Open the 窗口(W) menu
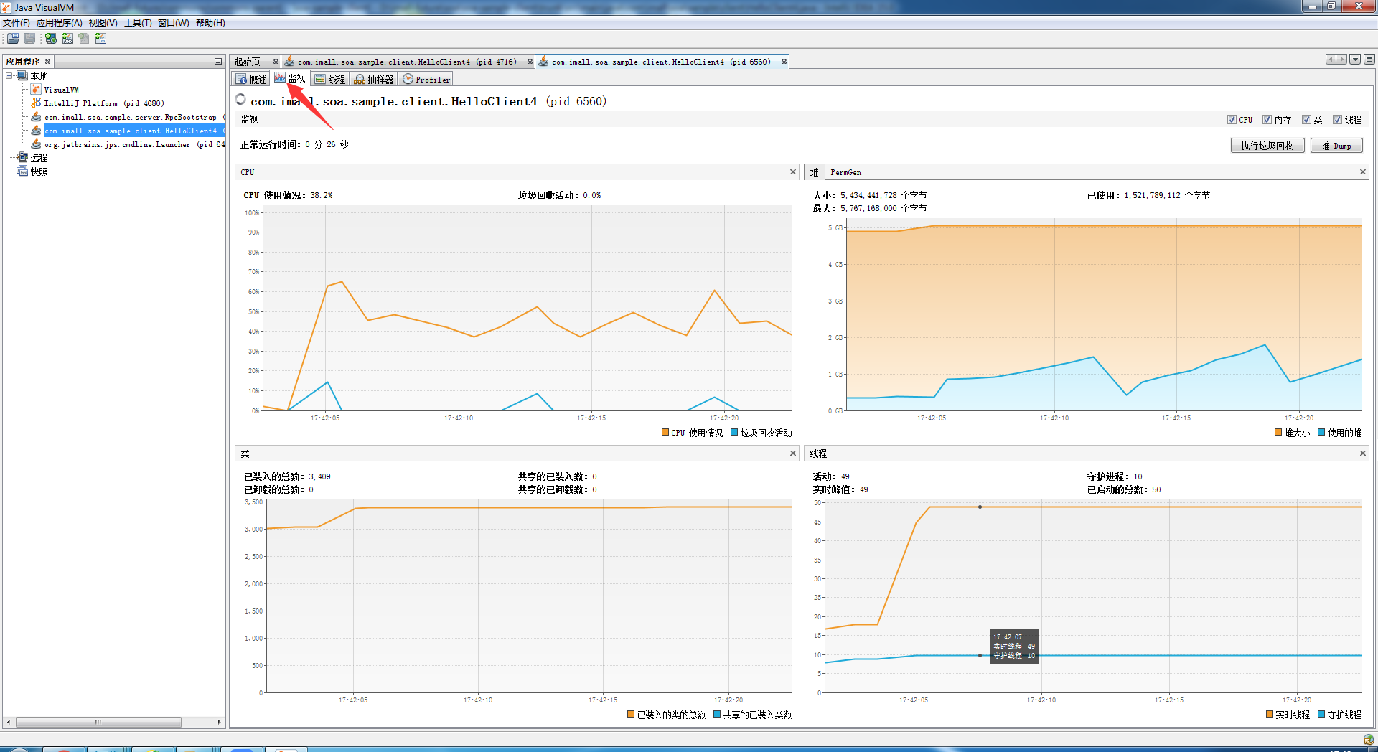The width and height of the screenshot is (1378, 752). 173,23
